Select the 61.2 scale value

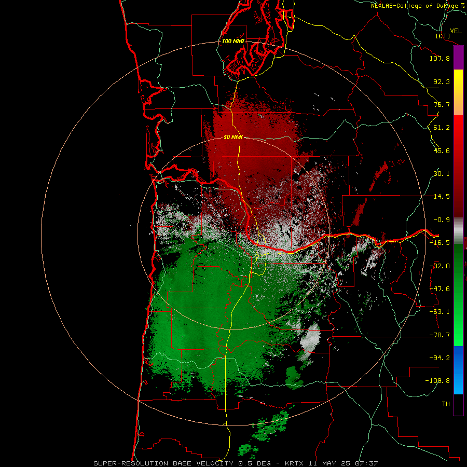(442, 128)
